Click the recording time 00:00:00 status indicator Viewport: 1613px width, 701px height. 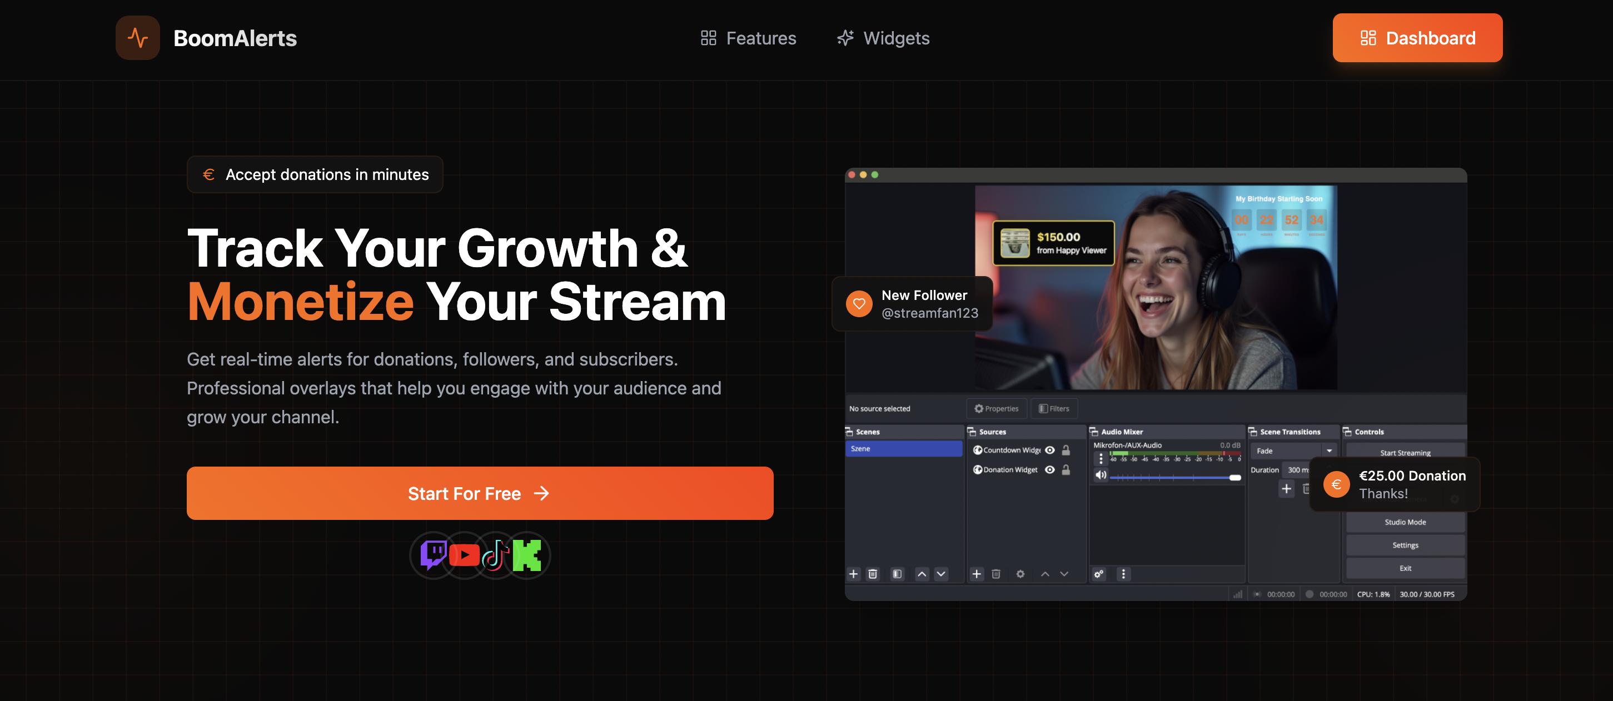pyautogui.click(x=1326, y=594)
